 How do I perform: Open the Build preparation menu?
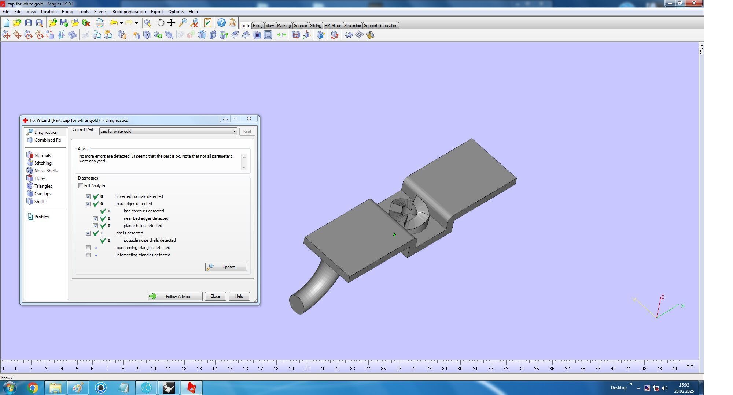(x=129, y=12)
